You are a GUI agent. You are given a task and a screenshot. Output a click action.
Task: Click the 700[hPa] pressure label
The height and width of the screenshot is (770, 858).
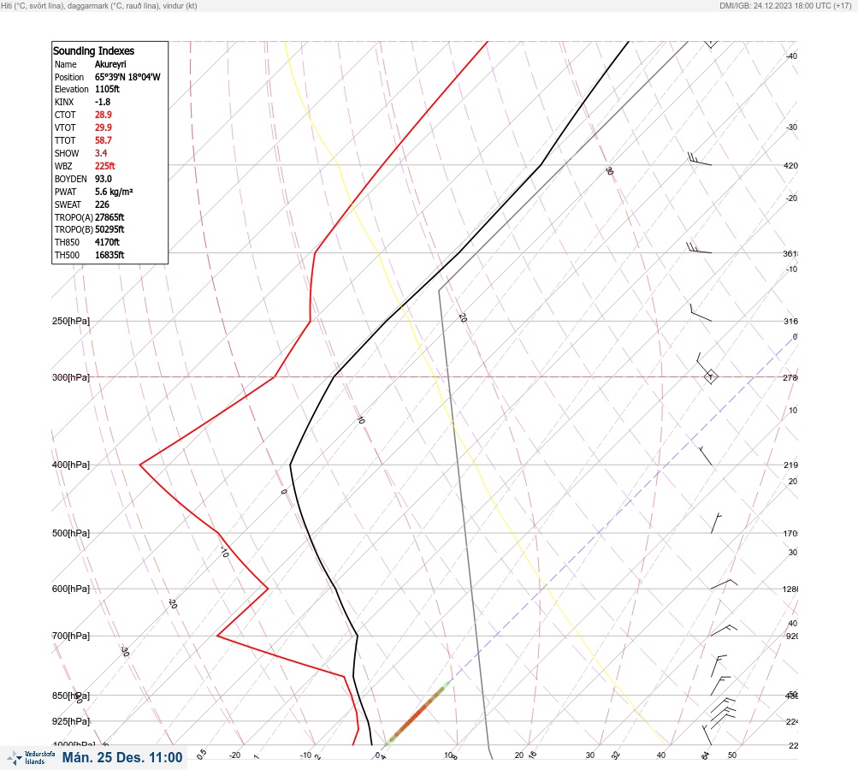[71, 636]
